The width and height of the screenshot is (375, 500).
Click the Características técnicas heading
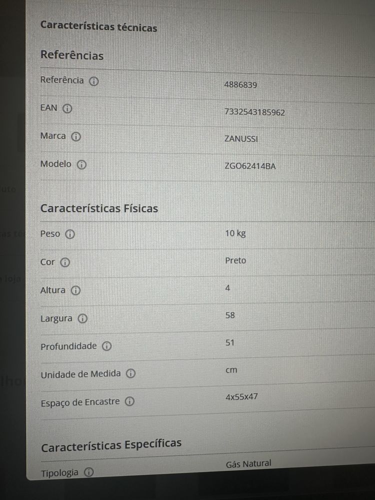click(x=99, y=27)
